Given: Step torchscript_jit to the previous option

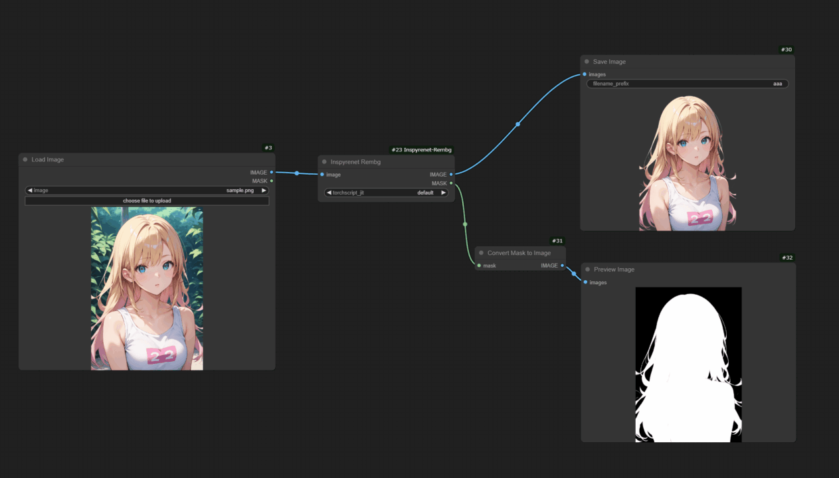Looking at the screenshot, I should tap(329, 193).
